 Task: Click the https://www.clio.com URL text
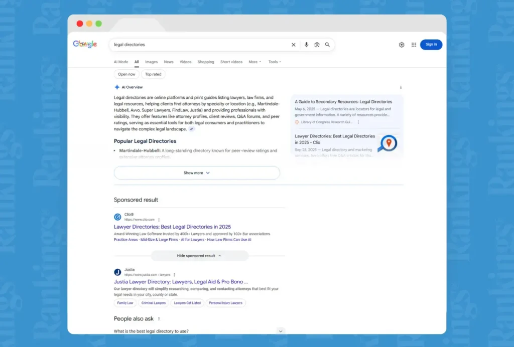(x=140, y=220)
